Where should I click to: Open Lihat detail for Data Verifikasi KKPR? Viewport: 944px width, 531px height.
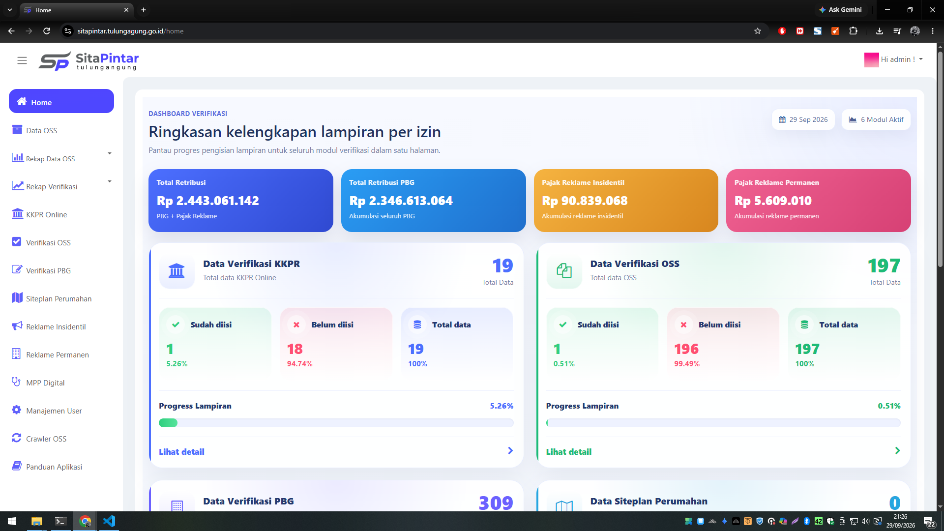[181, 451]
